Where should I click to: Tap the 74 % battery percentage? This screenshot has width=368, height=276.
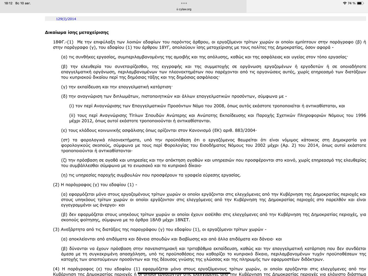(x=352, y=3)
